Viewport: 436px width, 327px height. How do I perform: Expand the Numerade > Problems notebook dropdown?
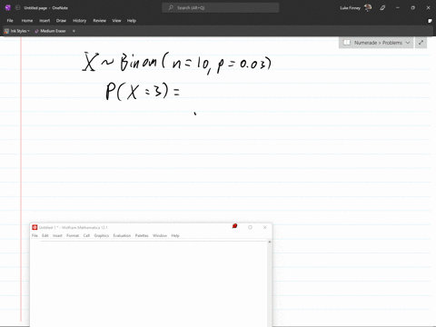[408, 43]
